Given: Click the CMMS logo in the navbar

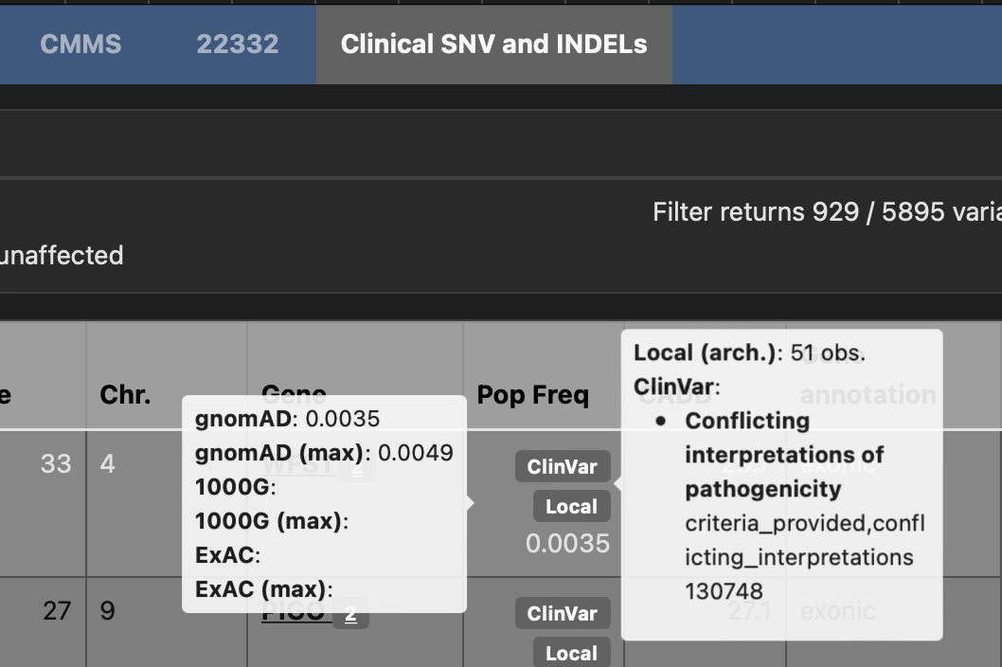Looking at the screenshot, I should coord(80,44).
